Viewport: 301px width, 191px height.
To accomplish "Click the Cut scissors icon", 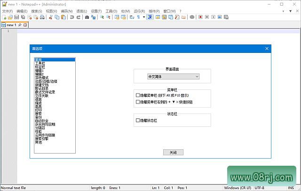I will click(x=50, y=17).
